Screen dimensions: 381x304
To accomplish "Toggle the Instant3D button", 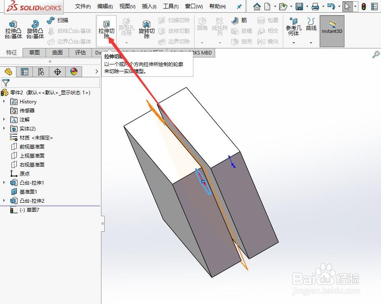I will pyautogui.click(x=332, y=31).
